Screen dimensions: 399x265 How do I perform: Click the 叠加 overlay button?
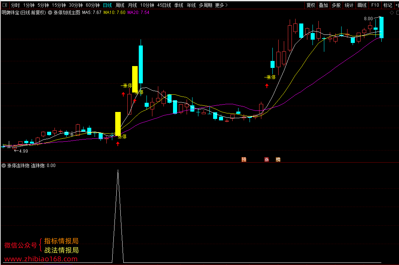click(x=324, y=5)
